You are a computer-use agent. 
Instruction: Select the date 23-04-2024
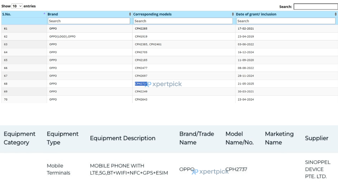point(246,99)
